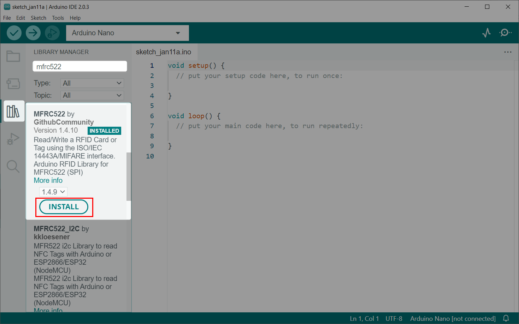Select the sketch_jan11a.ino tab
Screen dimensions: 519x324
pos(164,52)
